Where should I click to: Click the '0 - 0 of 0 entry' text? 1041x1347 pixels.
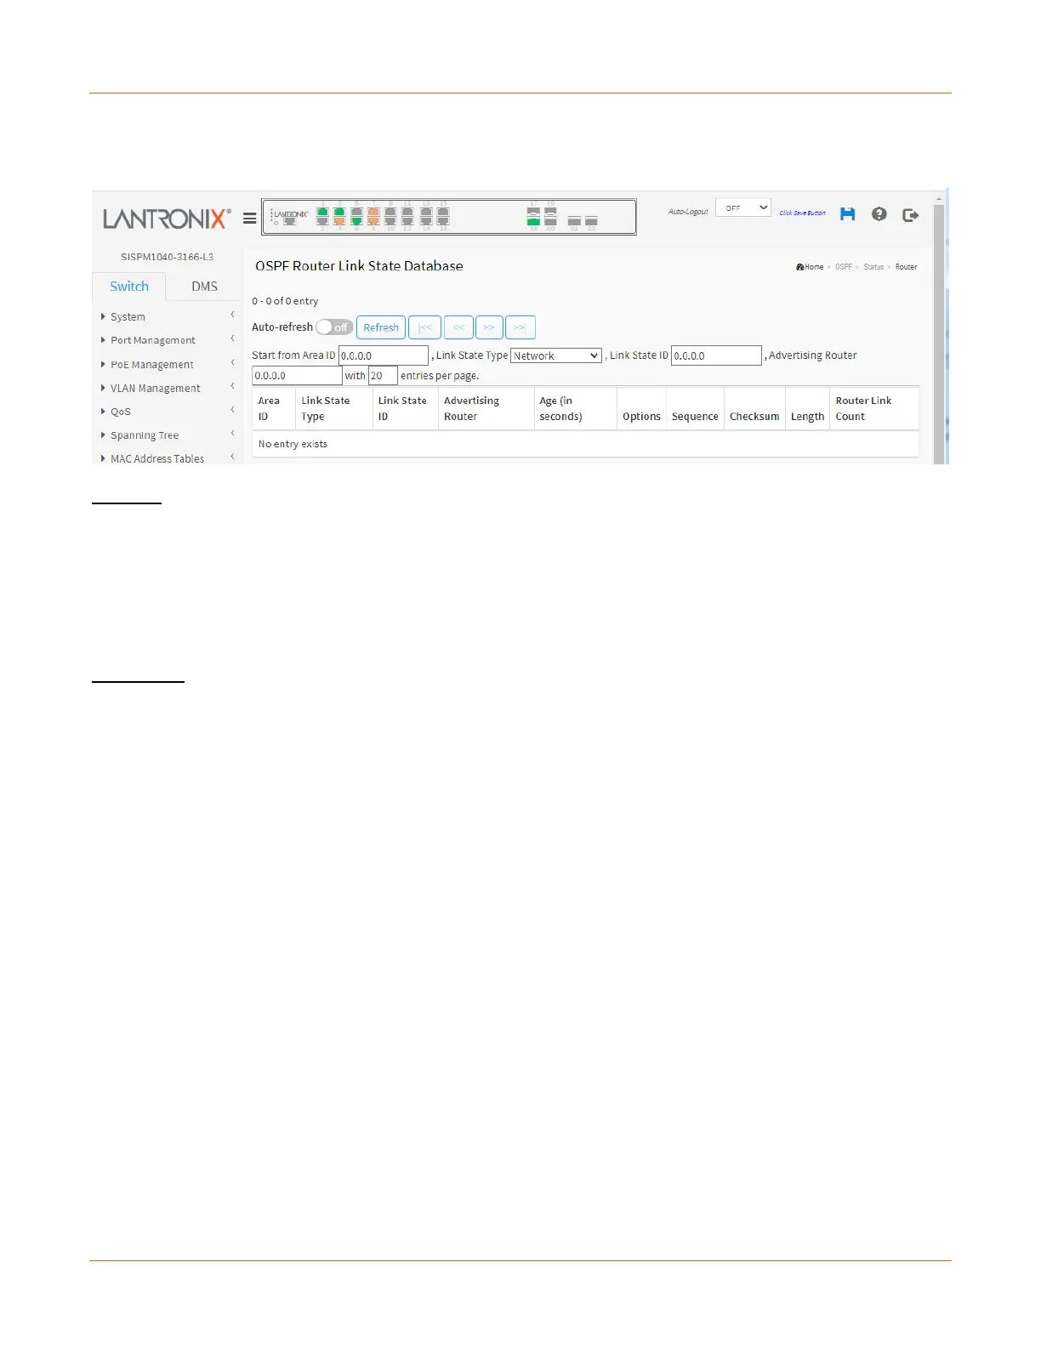285,301
